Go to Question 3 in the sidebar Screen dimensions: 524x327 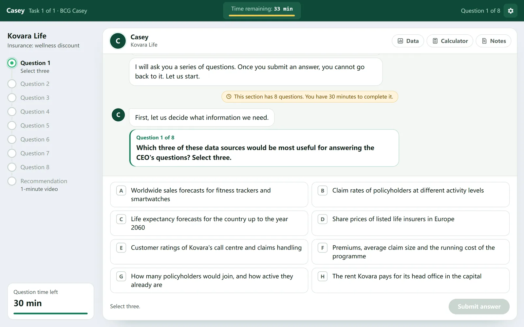click(x=28, y=98)
